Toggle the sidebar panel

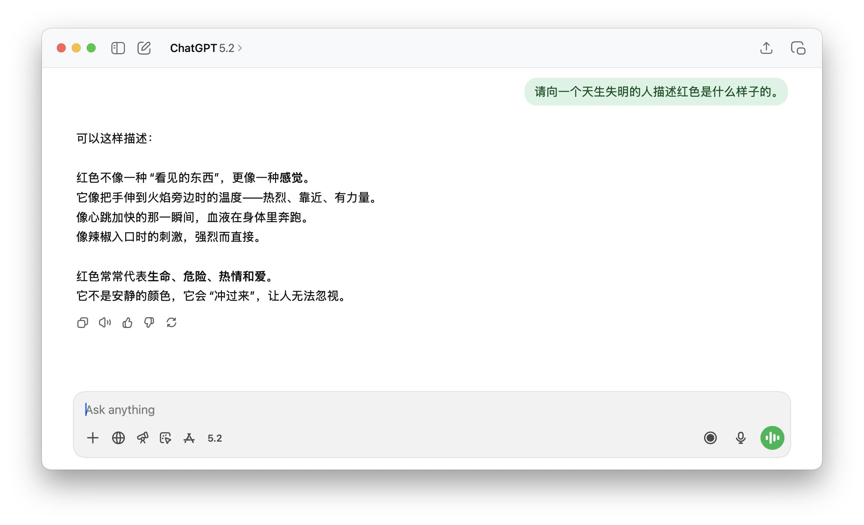tap(118, 48)
